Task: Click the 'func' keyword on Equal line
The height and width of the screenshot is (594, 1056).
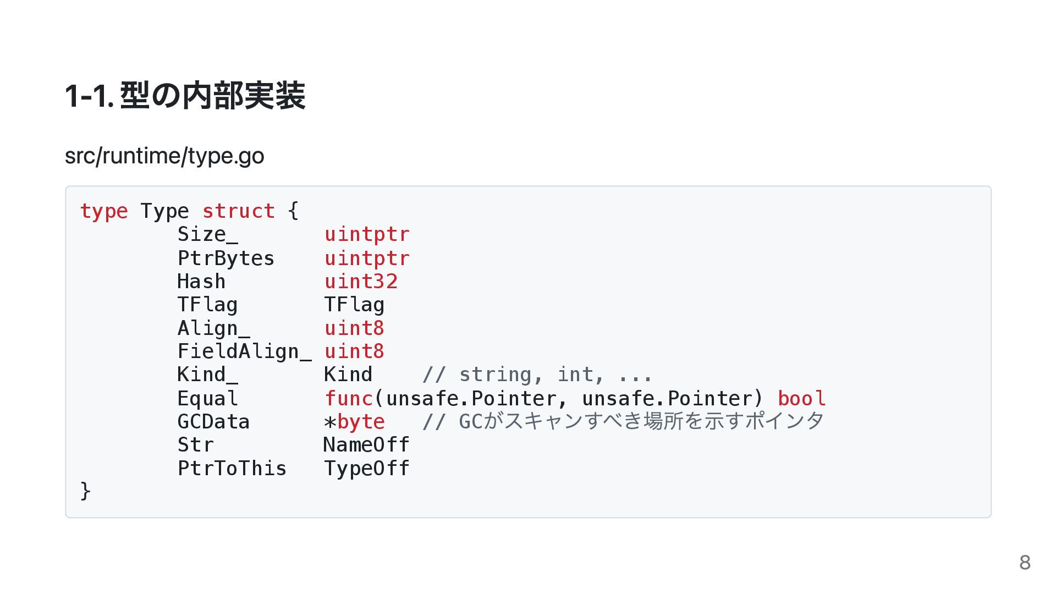Action: point(349,399)
